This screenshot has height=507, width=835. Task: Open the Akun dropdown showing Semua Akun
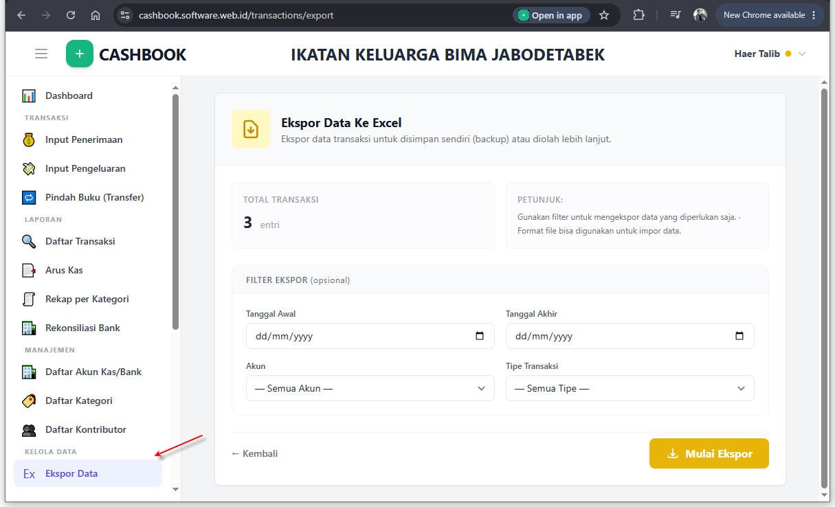click(370, 388)
